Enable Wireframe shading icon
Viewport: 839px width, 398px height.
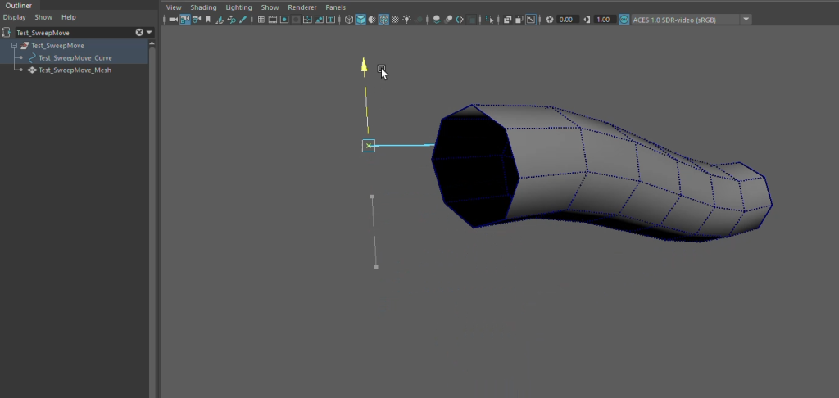point(349,19)
